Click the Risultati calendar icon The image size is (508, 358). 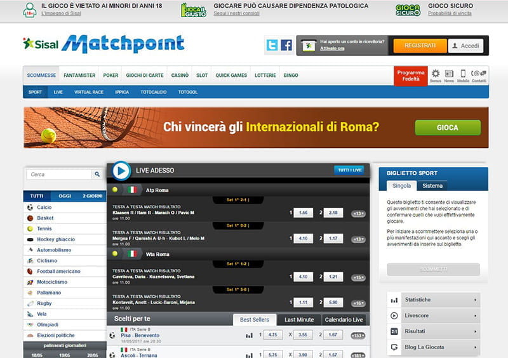point(394,331)
